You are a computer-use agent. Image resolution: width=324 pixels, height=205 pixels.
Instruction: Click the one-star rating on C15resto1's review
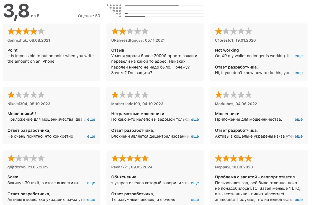pyautogui.click(x=233, y=31)
